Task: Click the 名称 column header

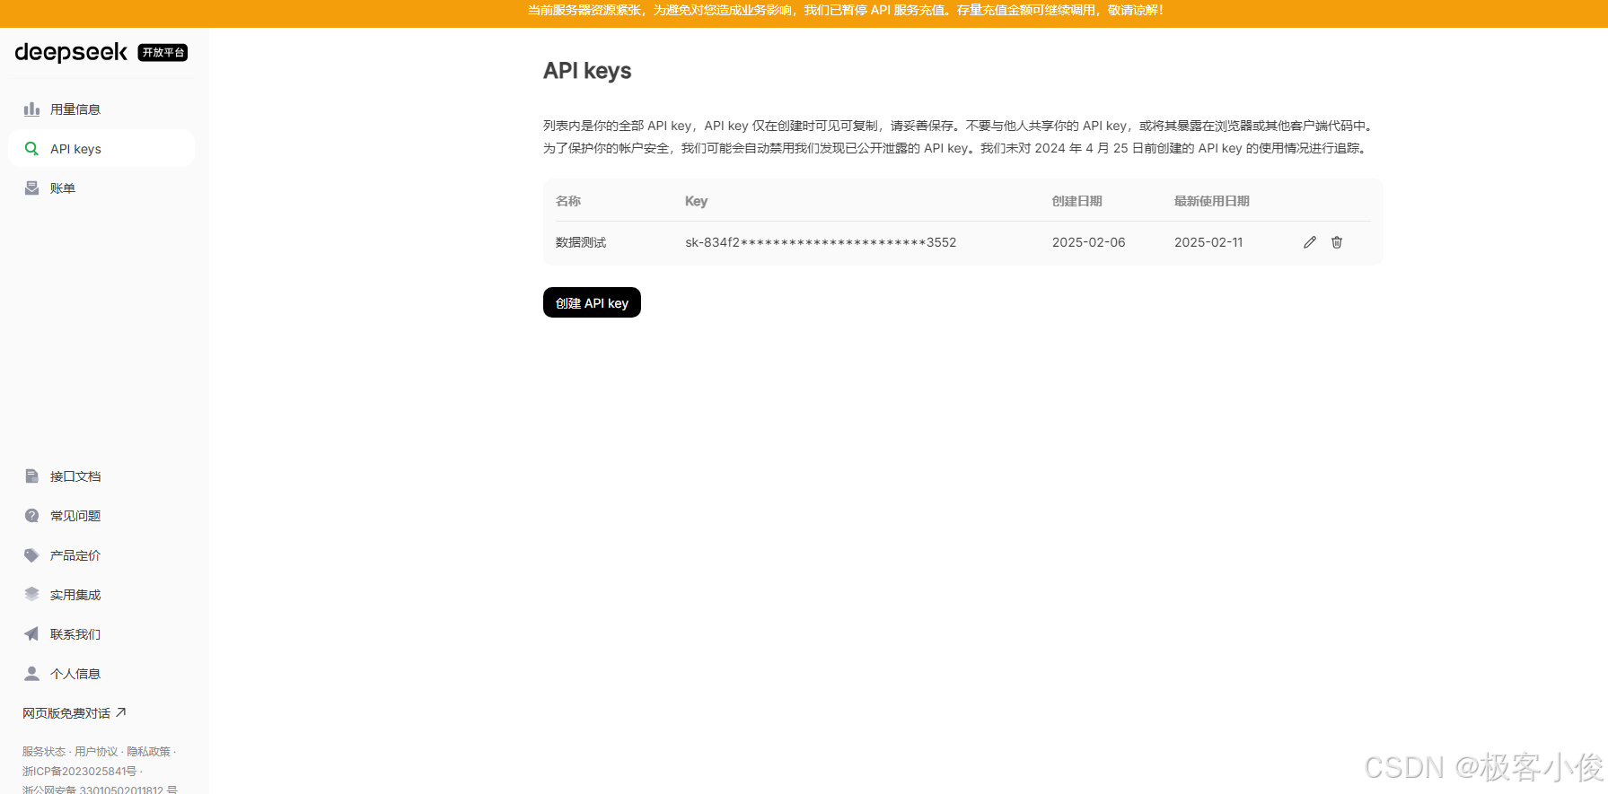Action: point(568,201)
